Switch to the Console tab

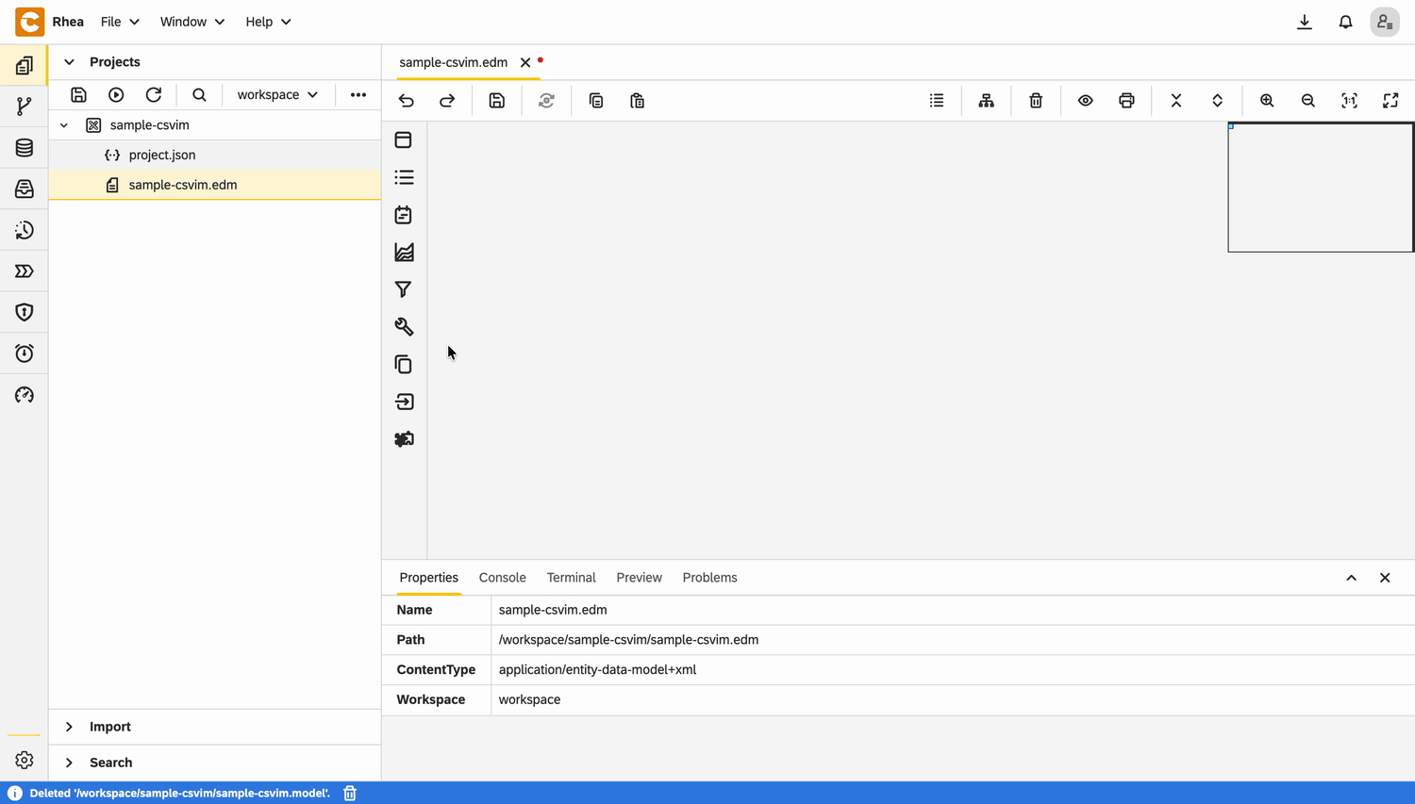[x=502, y=578]
